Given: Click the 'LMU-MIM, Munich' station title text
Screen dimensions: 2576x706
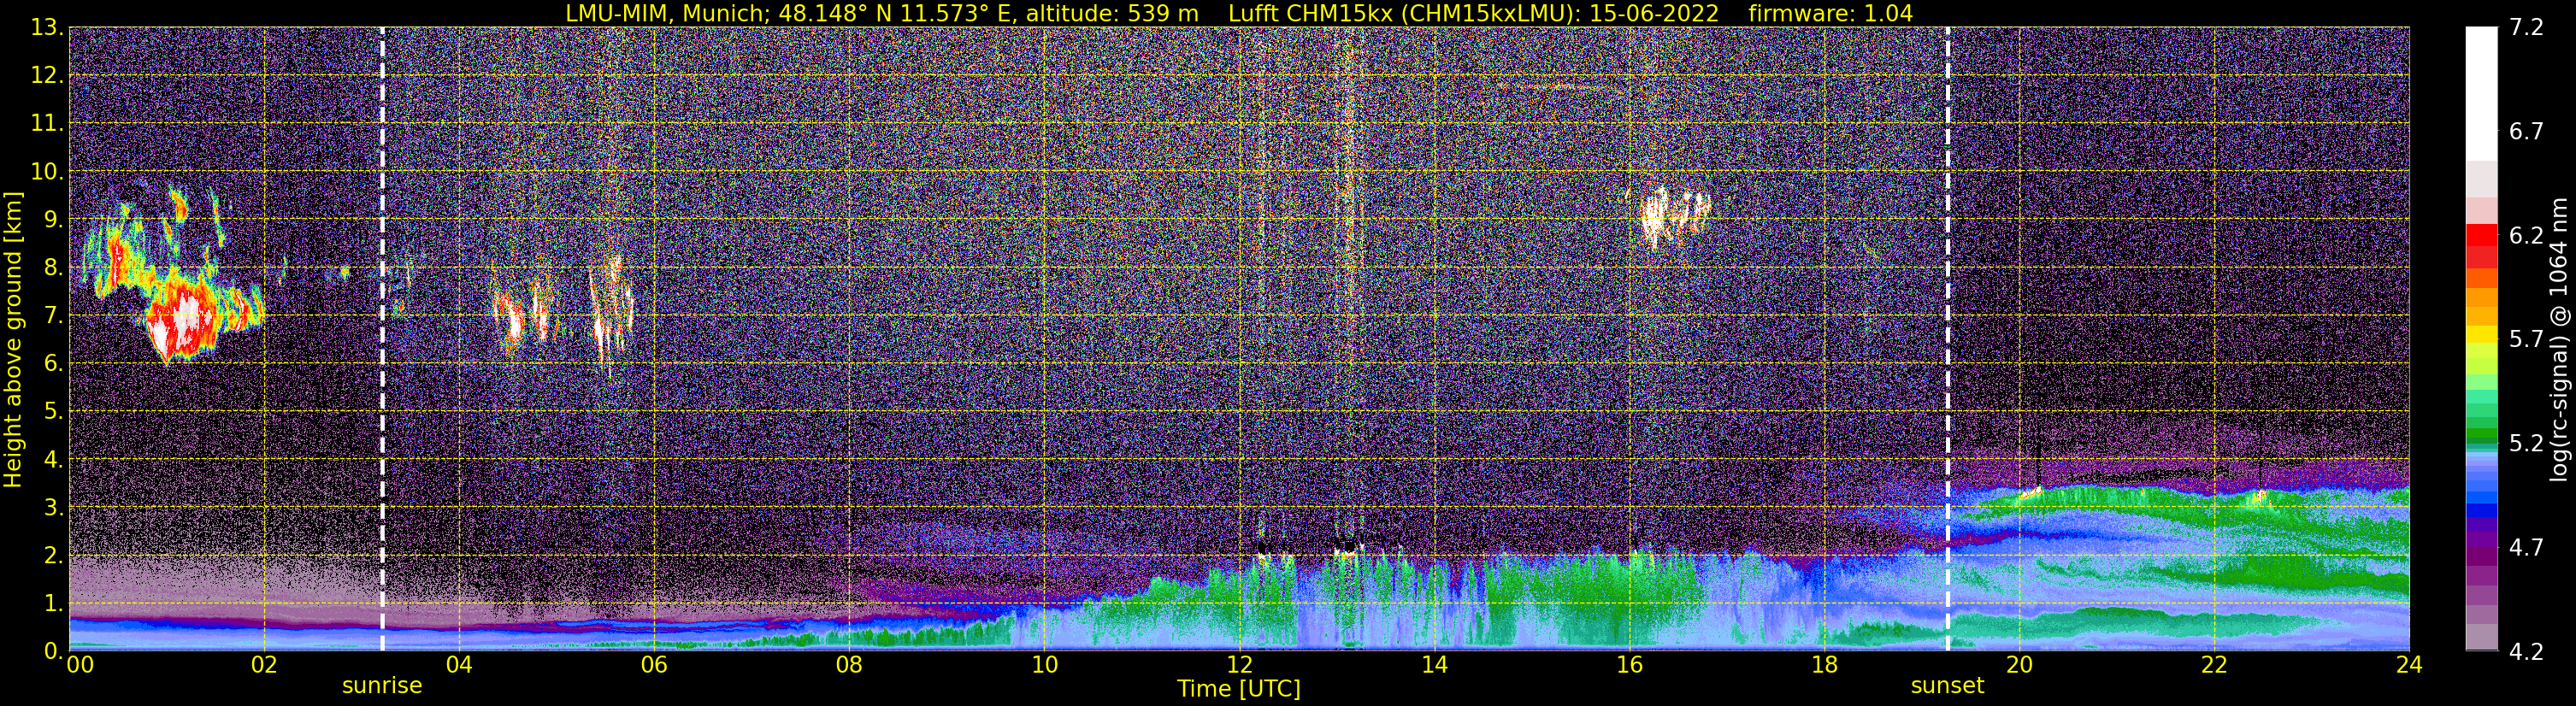Looking at the screenshot, I should coord(667,14).
